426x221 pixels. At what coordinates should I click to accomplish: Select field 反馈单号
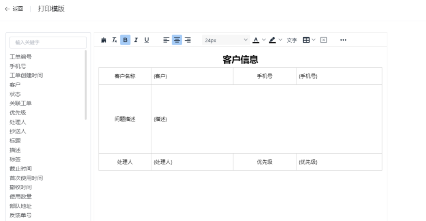click(21, 215)
